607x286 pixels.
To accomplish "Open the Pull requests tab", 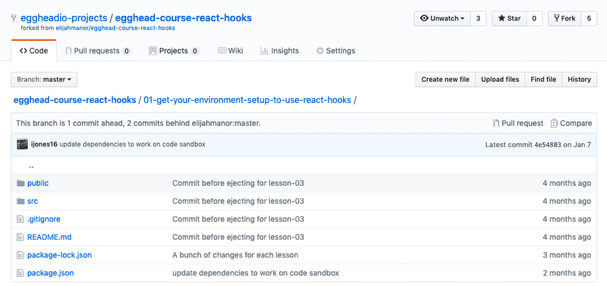I will click(98, 51).
